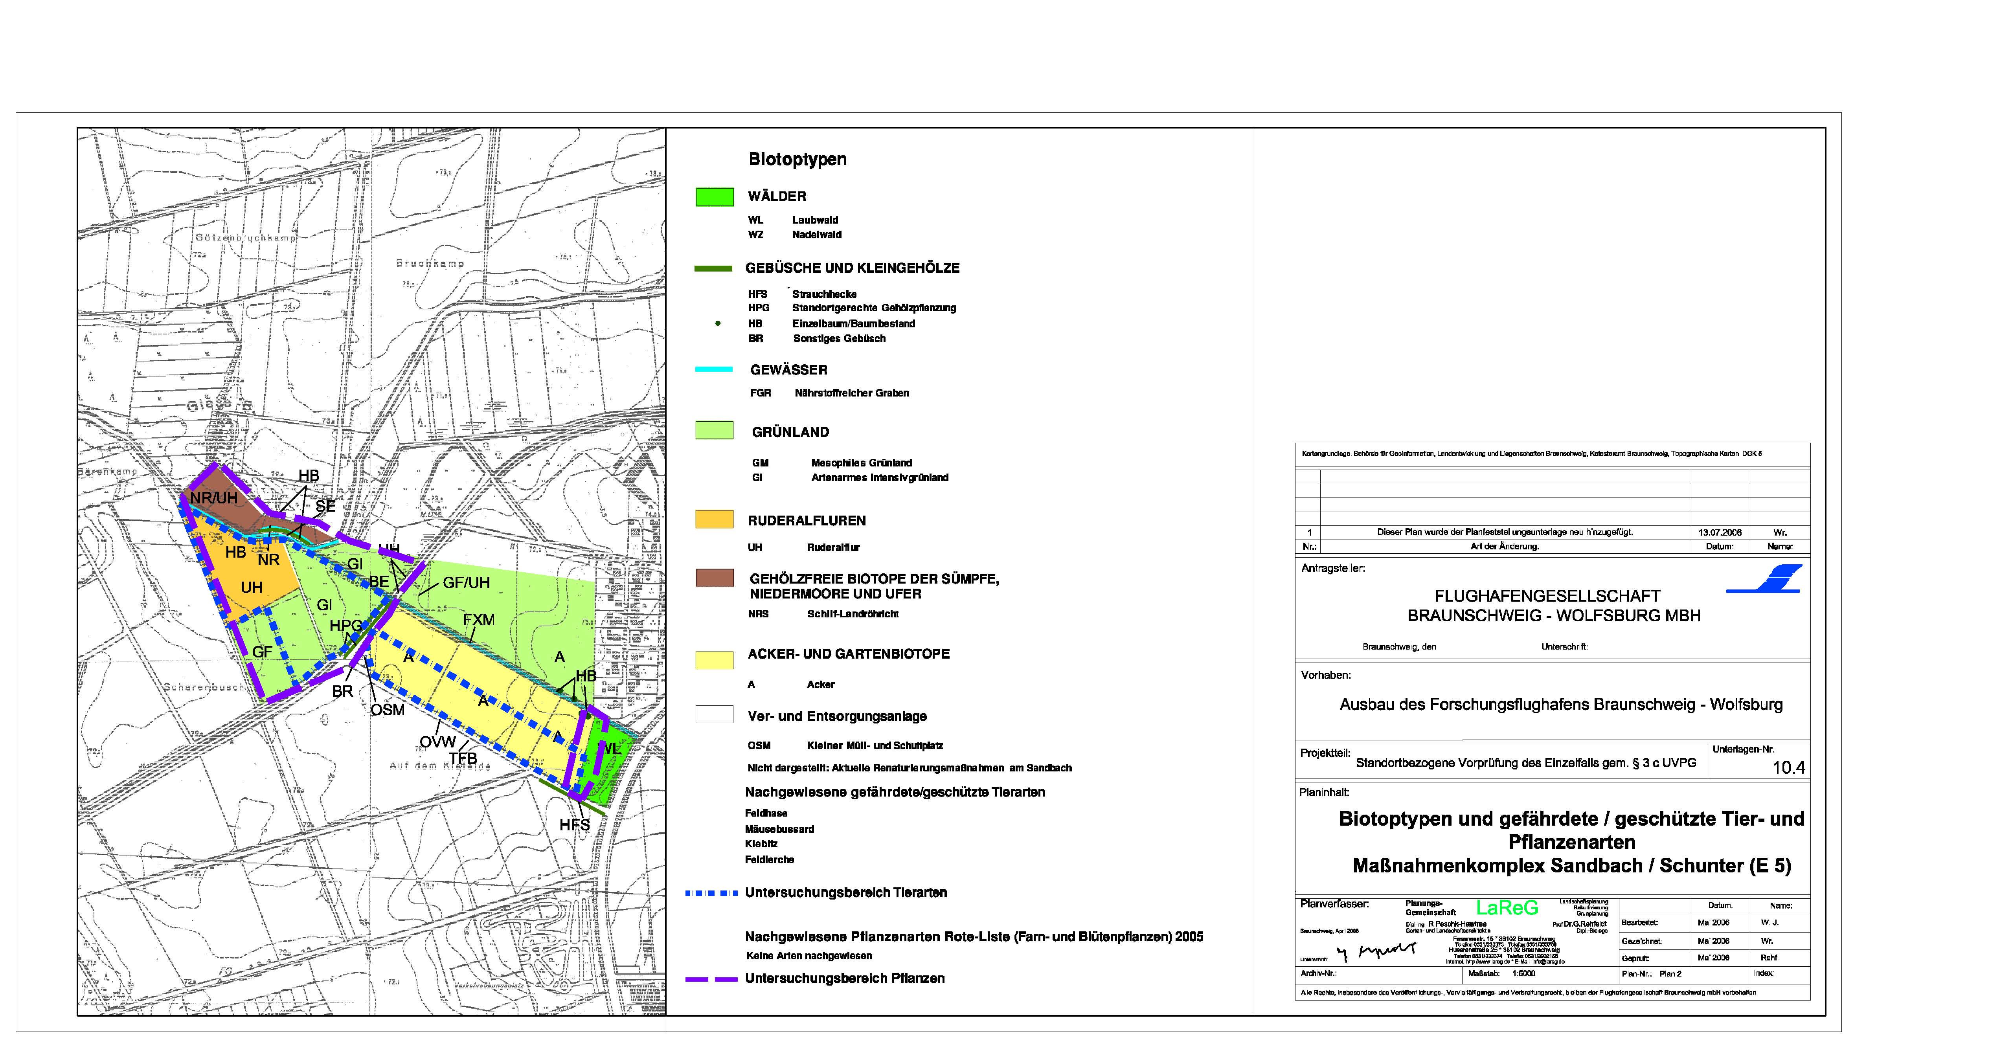Screen dimensions: 2012x1052
Task: Click the 'SE' map label
Action: click(326, 506)
